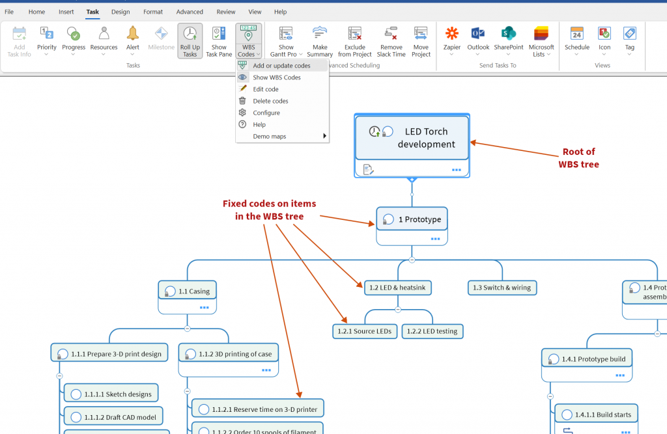Toggle Show WBS Codes option
The height and width of the screenshot is (434, 667).
[276, 77]
